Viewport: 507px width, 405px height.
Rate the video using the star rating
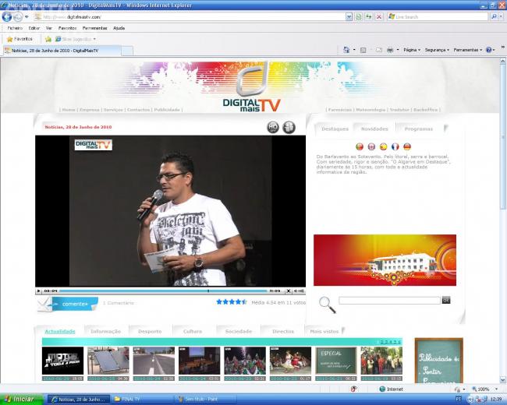coord(232,302)
